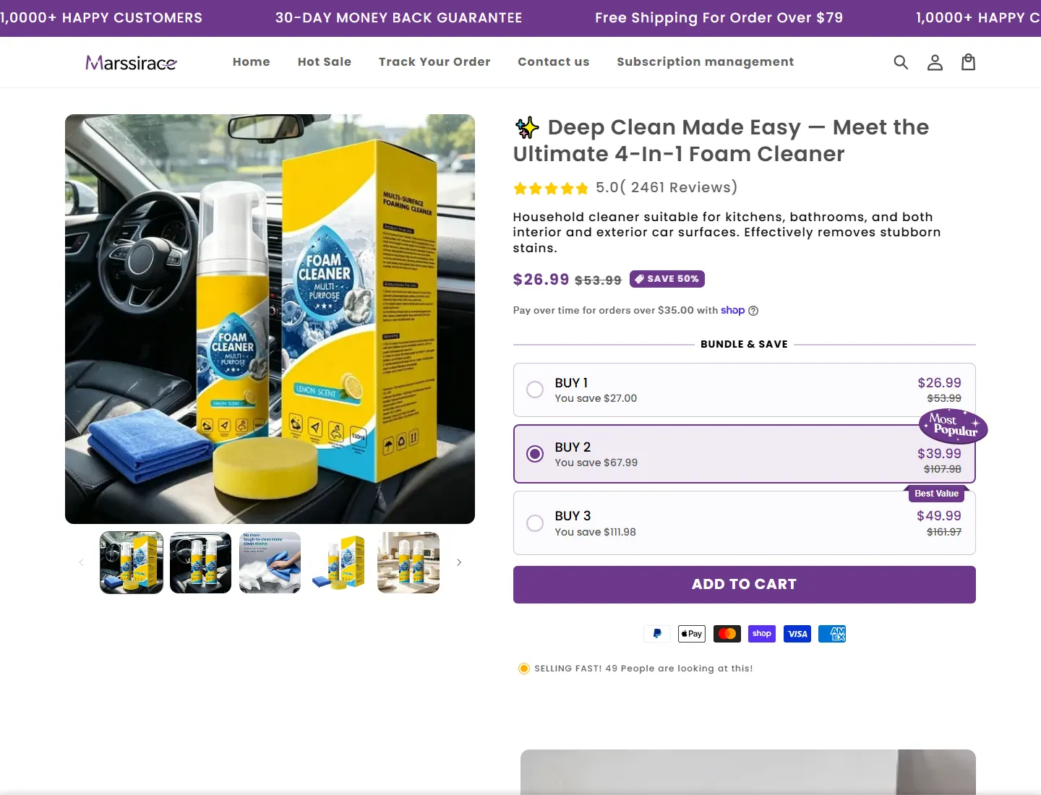Click the PayPal payment icon

pos(657,634)
